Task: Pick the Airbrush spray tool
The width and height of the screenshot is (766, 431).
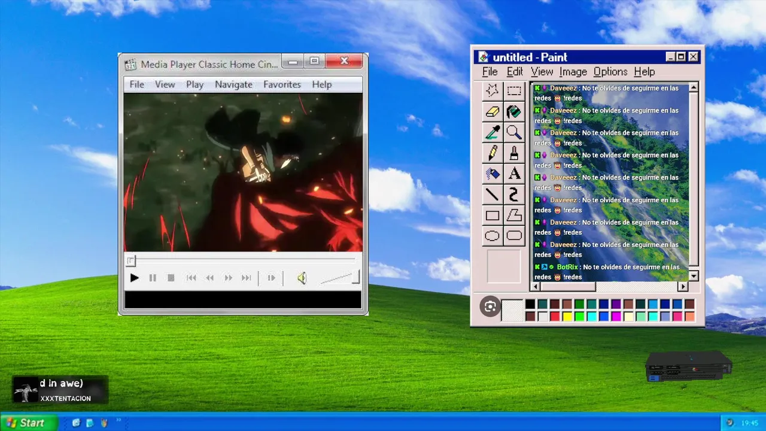Action: (492, 174)
